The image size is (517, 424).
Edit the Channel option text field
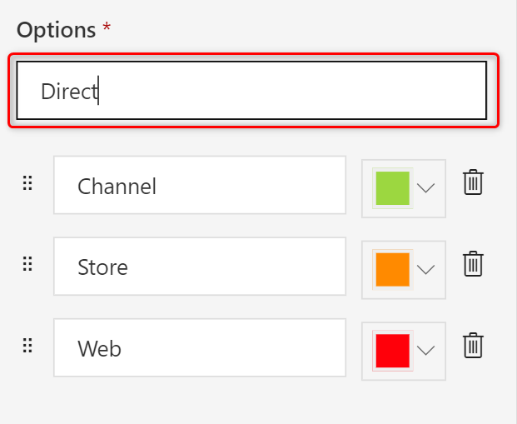pos(200,186)
